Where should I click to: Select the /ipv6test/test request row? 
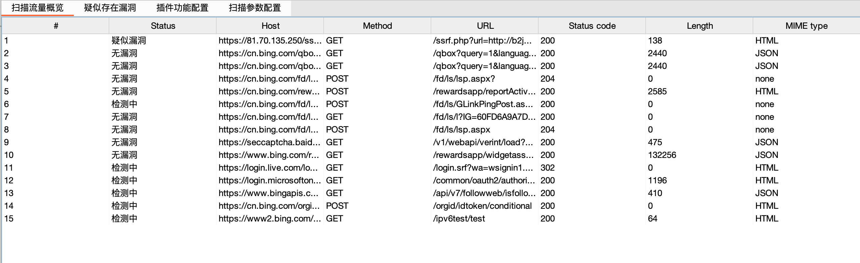(x=459, y=218)
